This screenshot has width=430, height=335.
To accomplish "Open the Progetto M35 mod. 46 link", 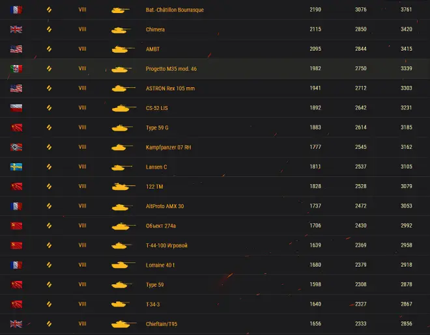I will click(x=171, y=68).
